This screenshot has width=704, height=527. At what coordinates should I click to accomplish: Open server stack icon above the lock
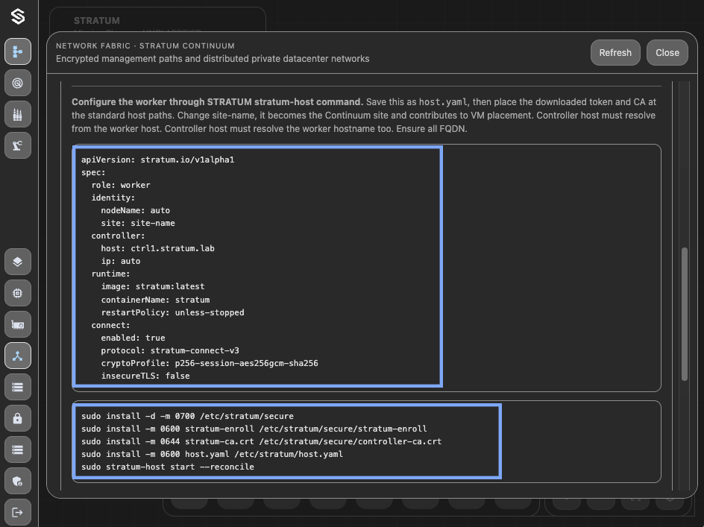(17, 387)
